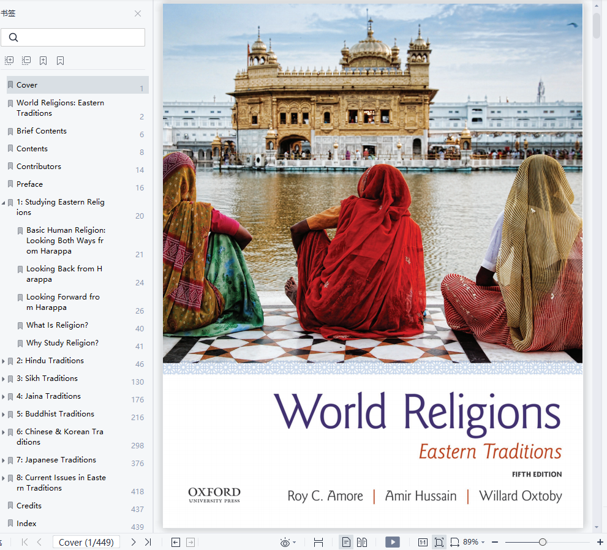Click the document vertical scrollbar thumb
The image size is (607, 550).
[597, 26]
